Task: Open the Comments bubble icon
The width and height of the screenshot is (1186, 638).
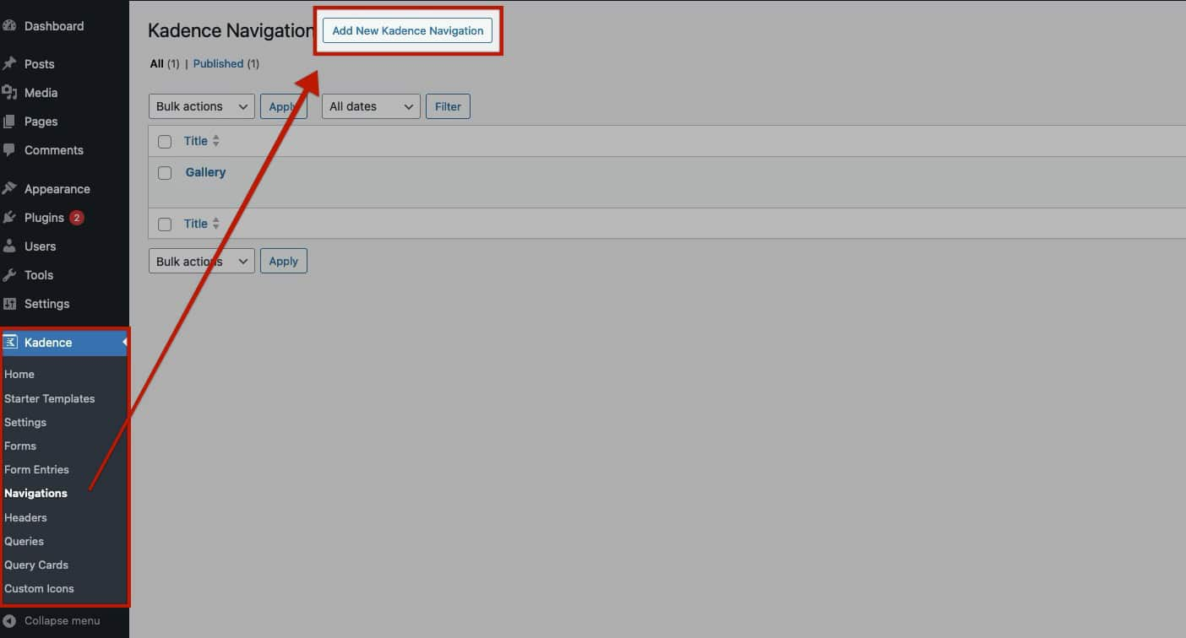Action: click(x=12, y=149)
